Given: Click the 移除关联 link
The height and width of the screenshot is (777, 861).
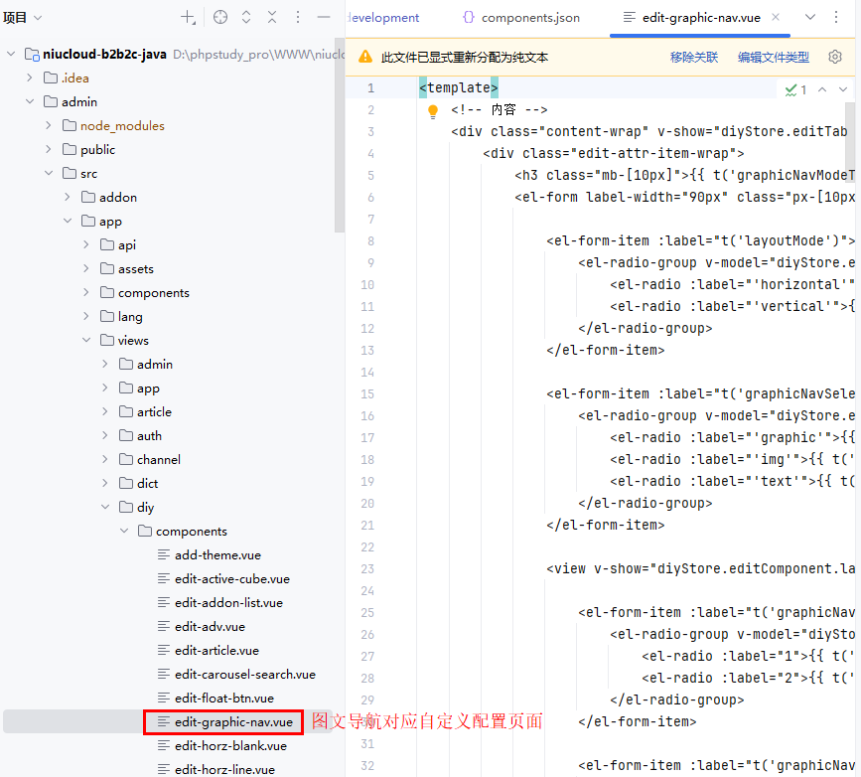Looking at the screenshot, I should tap(693, 58).
